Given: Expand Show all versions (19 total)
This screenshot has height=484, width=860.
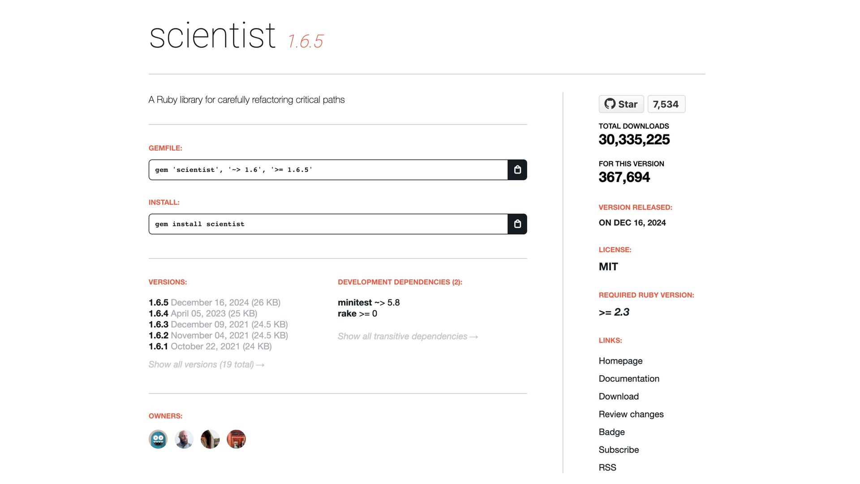Looking at the screenshot, I should (x=206, y=365).
